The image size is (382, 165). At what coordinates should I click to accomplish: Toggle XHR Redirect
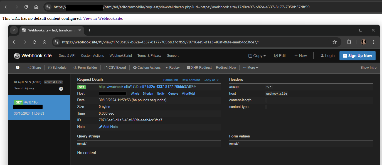199,68
